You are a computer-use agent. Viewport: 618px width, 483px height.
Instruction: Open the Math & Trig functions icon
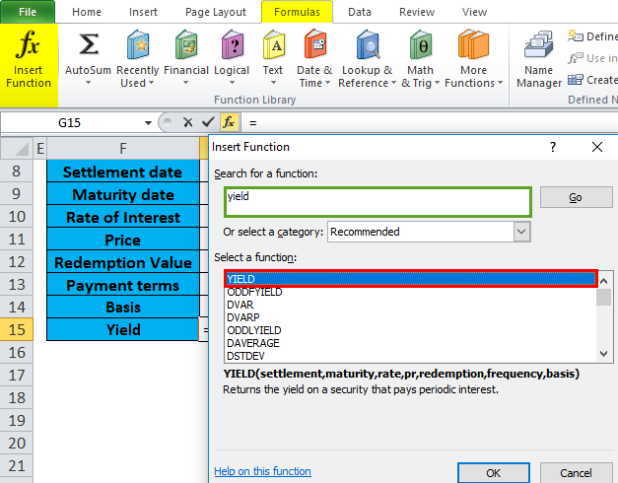[x=421, y=44]
